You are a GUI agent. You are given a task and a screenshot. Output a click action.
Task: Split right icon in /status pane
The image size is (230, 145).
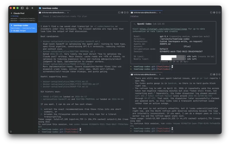pos(217,13)
